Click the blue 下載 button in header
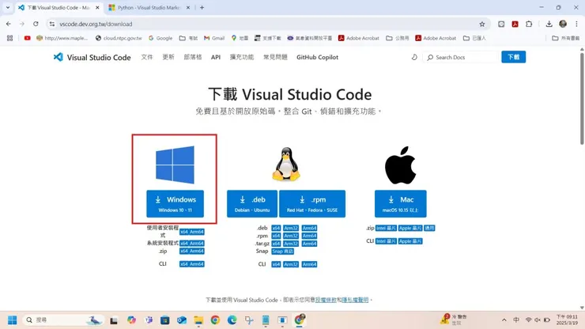The height and width of the screenshot is (329, 585). [x=513, y=57]
